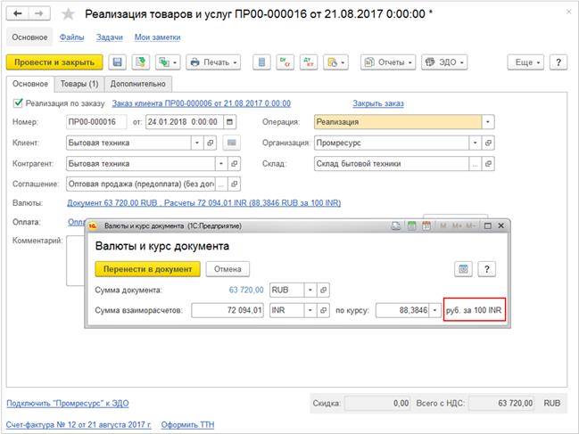This screenshot has width=579, height=434.
Task: Expand the Операция dropdown
Action: pyautogui.click(x=487, y=122)
